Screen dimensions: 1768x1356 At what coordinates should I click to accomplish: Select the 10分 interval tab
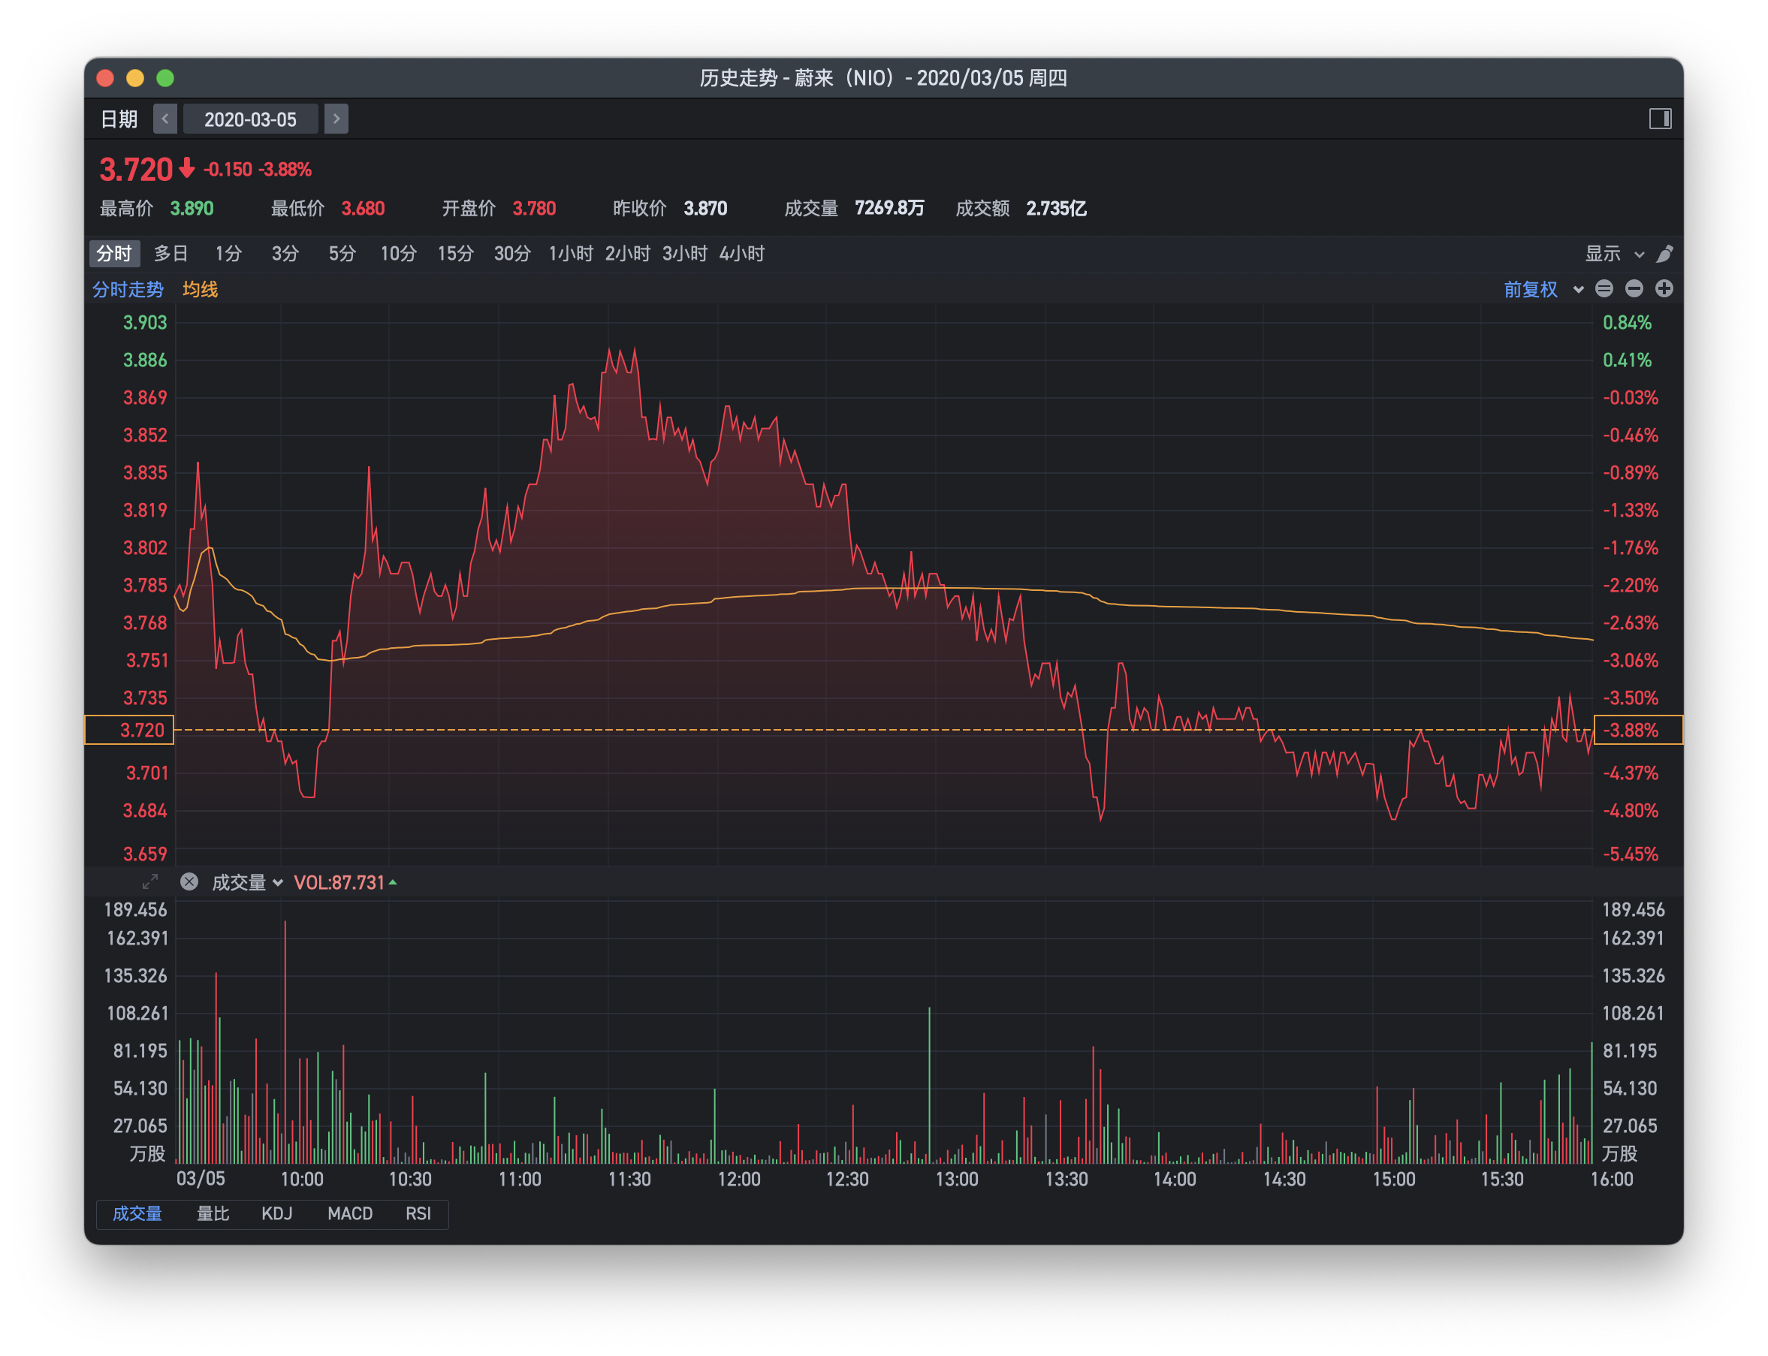click(398, 254)
